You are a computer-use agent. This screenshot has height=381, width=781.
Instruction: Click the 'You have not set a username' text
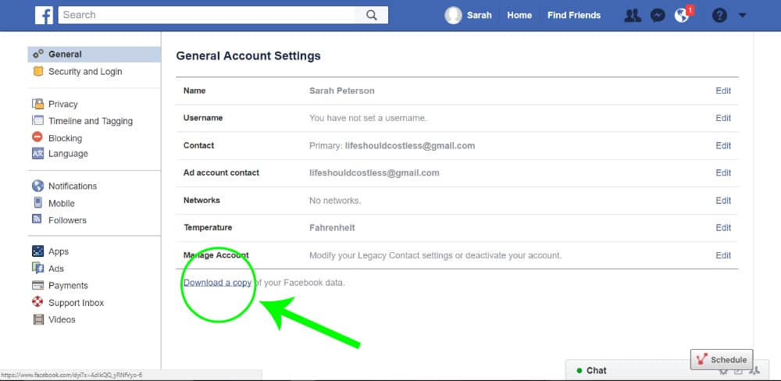(x=368, y=118)
